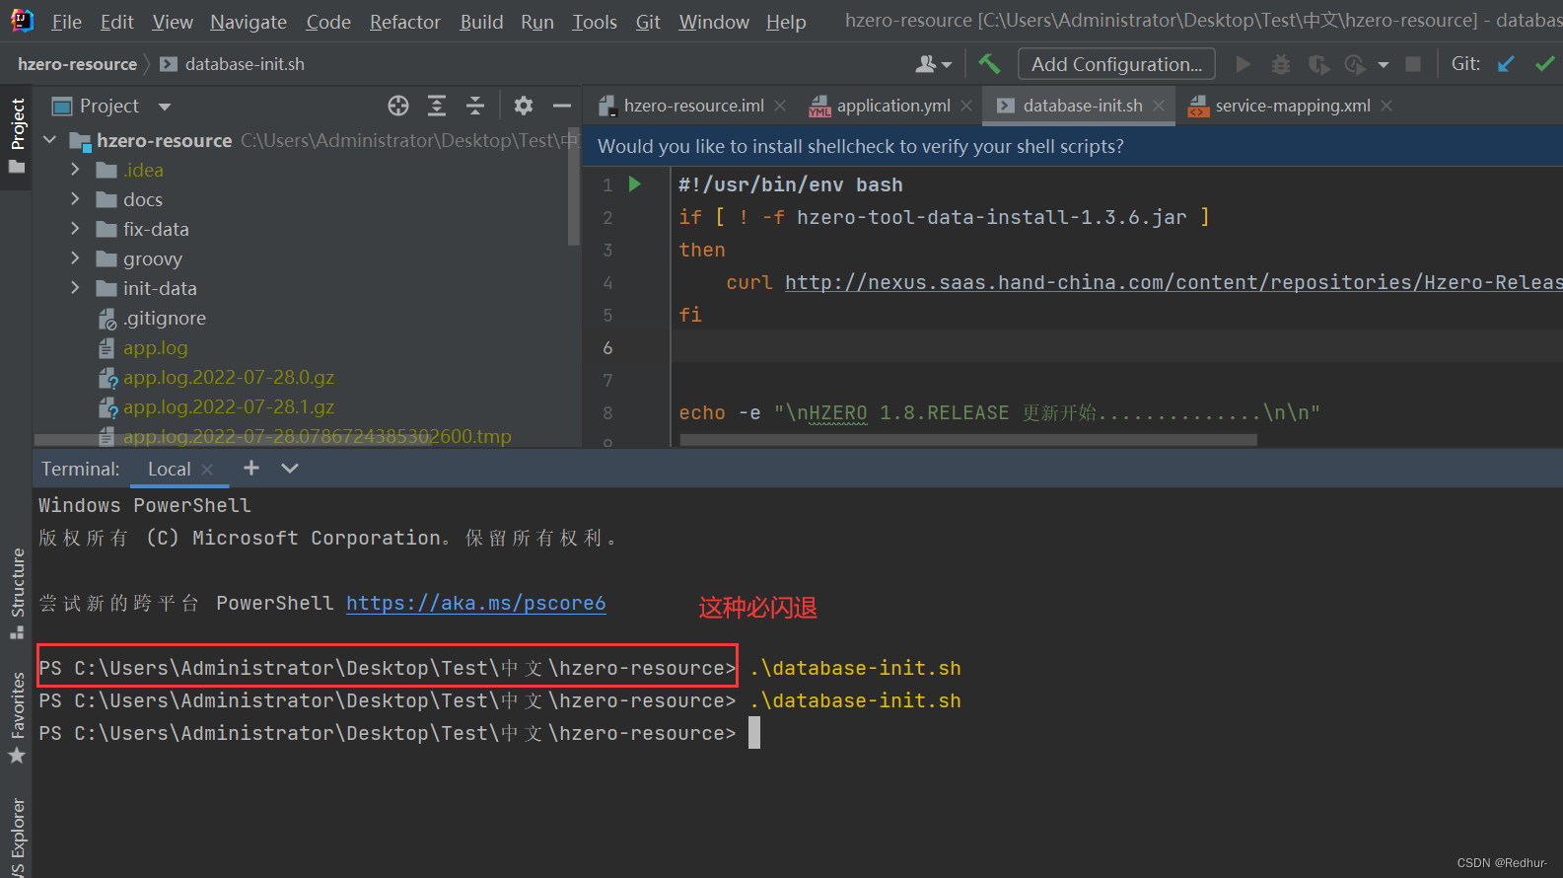
Task: Click the Debug bug icon in toolbar
Action: pos(1280,64)
